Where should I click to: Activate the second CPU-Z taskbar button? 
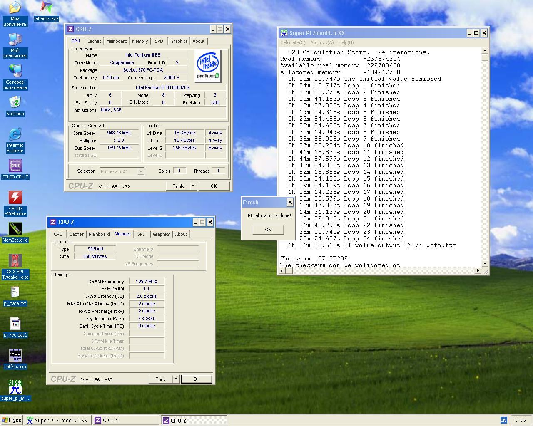(194, 420)
